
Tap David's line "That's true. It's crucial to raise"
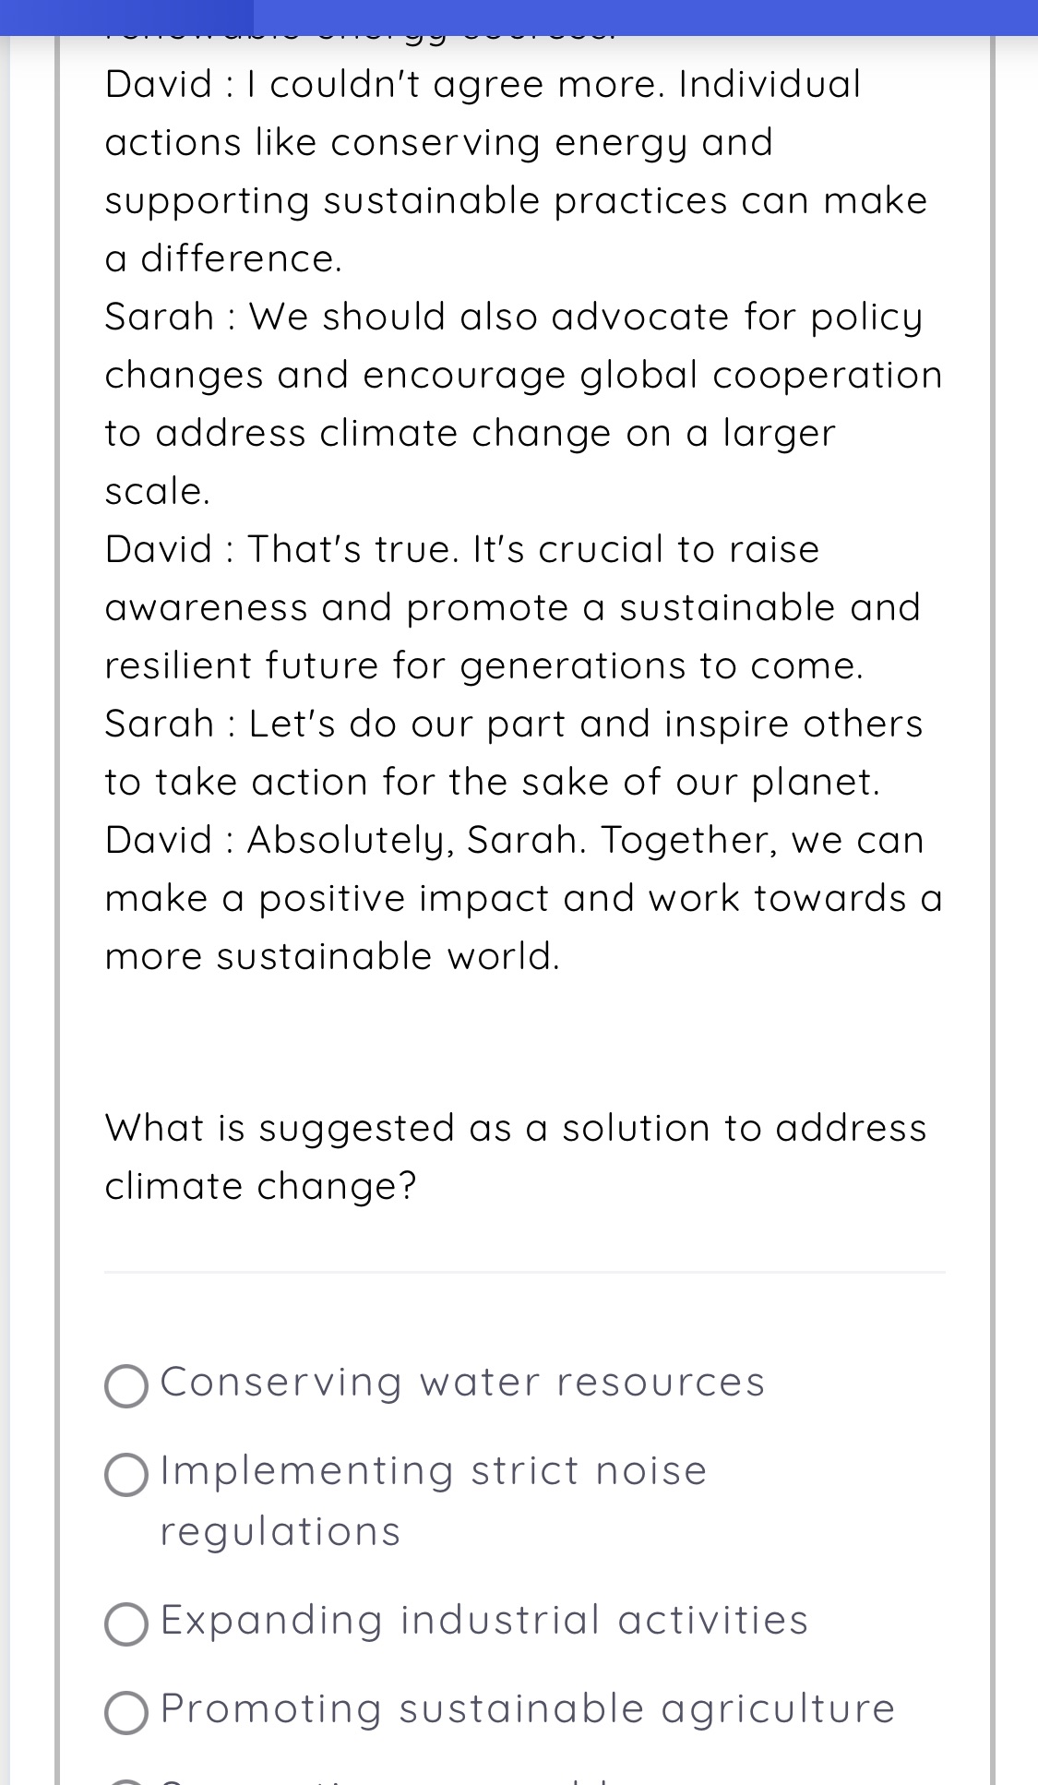pyautogui.click(x=462, y=550)
